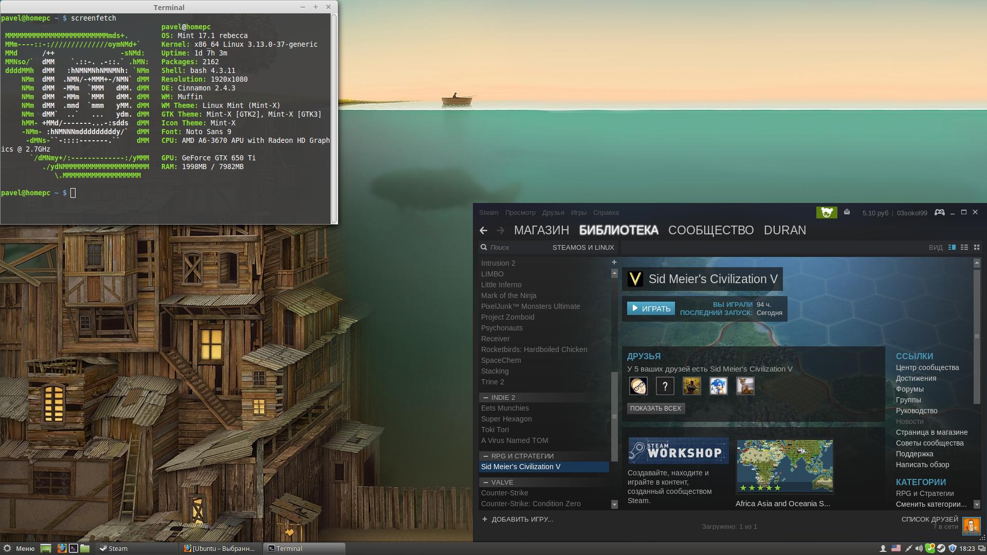Open the third friend avatar with the dark gold picture
The image size is (987, 555).
click(692, 386)
